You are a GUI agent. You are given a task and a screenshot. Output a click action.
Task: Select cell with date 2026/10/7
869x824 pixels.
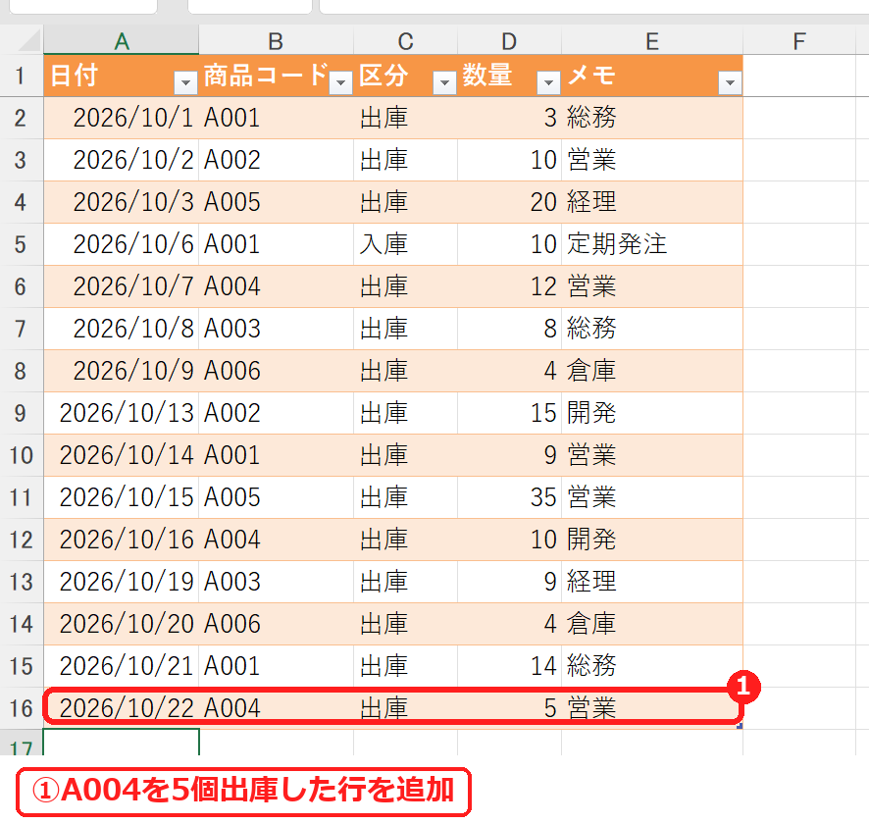pos(121,286)
